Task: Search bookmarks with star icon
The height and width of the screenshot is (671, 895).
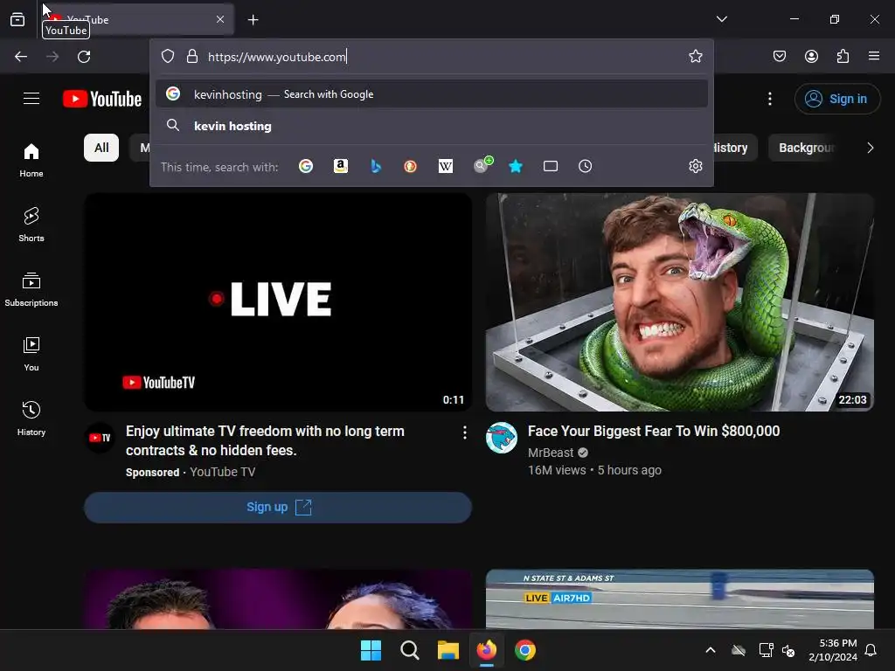Action: pyautogui.click(x=516, y=166)
